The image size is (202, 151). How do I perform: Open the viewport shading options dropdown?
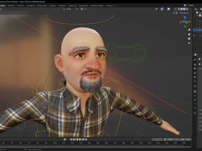190,9
